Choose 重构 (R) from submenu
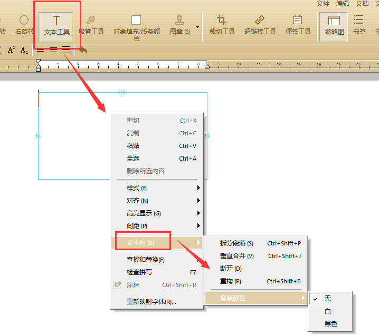Viewport: 379px width, 336px height. [256, 281]
